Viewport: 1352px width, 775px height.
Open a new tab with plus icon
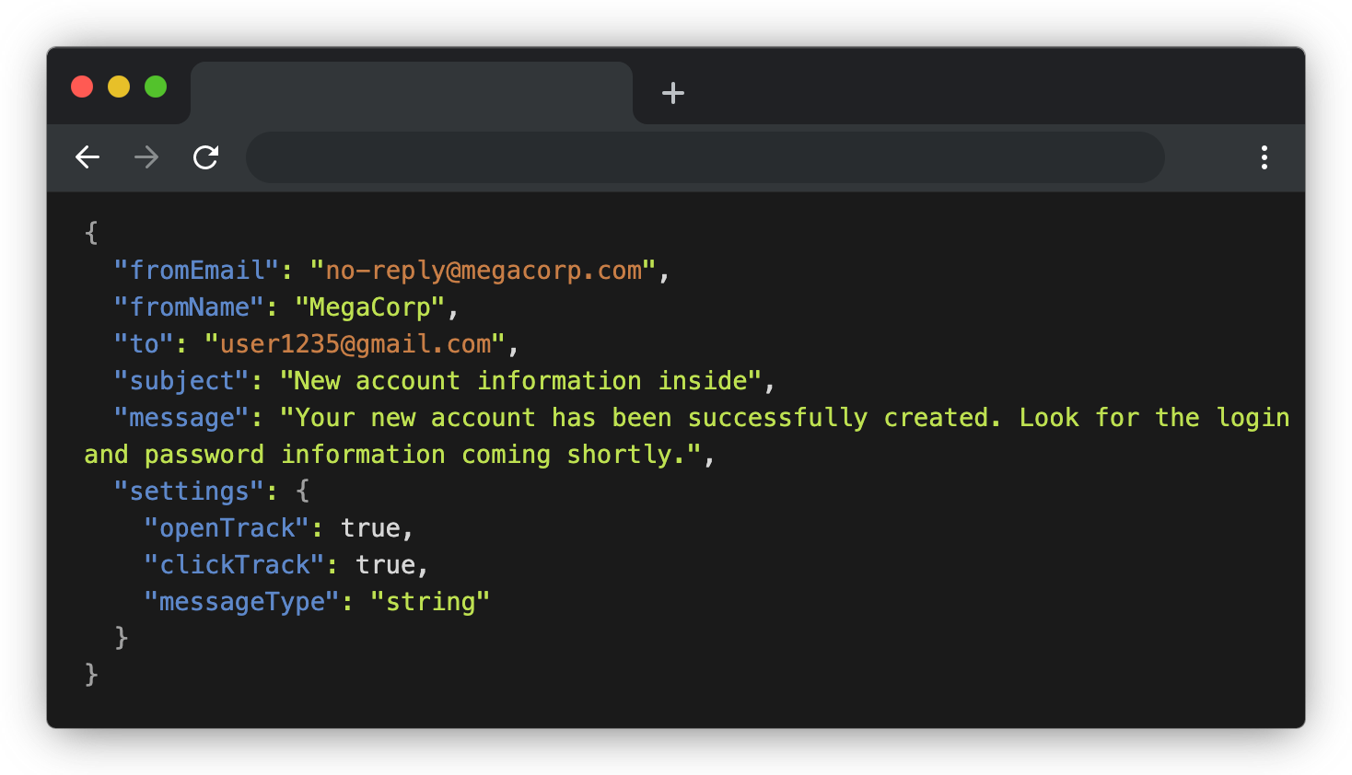coord(673,93)
